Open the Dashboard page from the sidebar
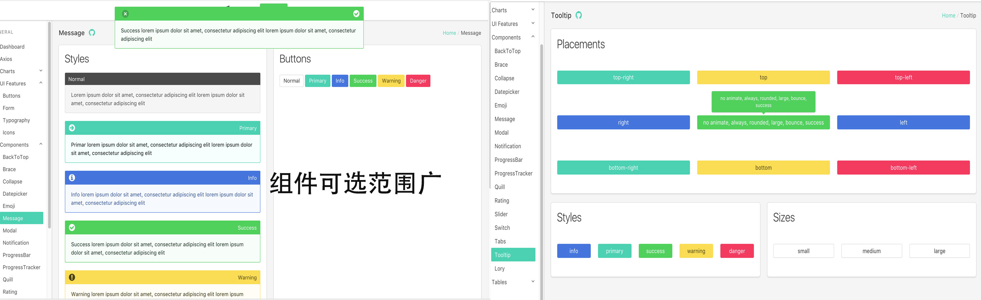The image size is (981, 300). point(13,46)
